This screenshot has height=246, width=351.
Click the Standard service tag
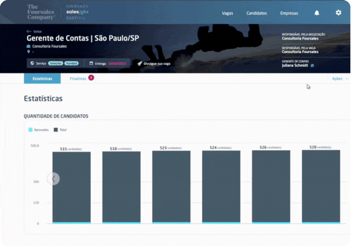tap(71, 63)
